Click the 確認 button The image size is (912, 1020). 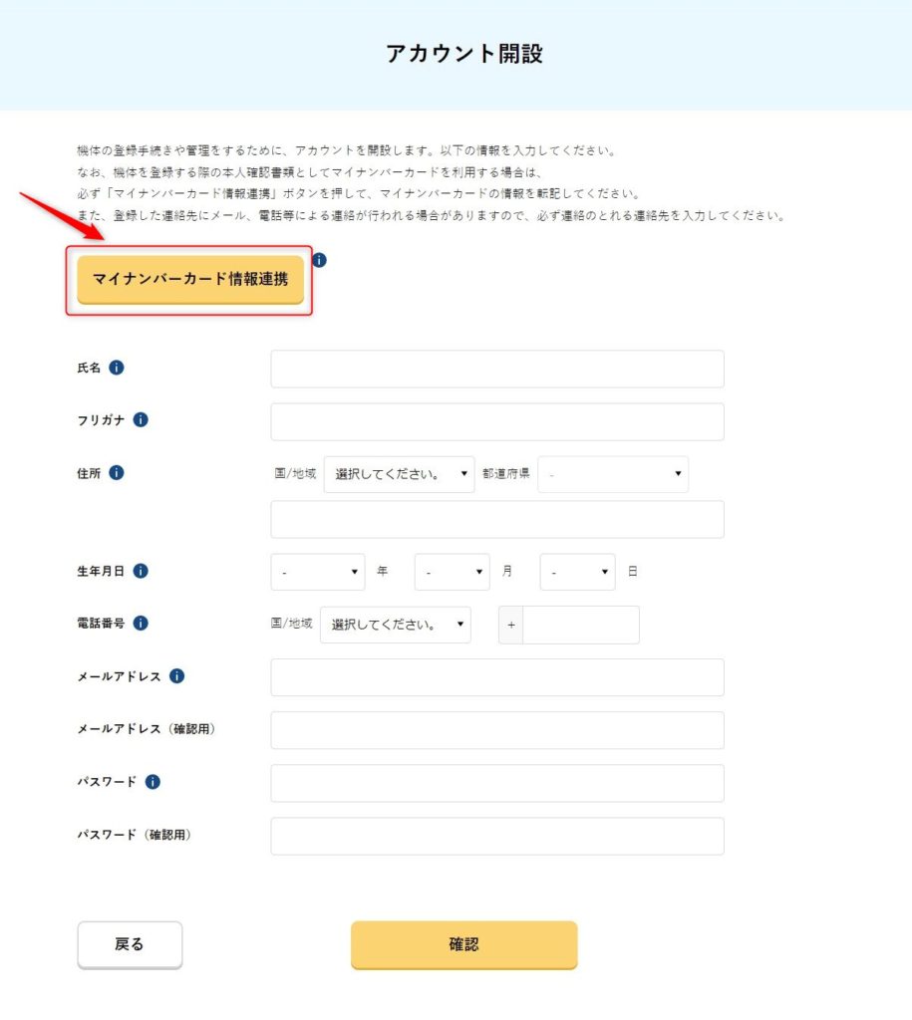coord(464,944)
